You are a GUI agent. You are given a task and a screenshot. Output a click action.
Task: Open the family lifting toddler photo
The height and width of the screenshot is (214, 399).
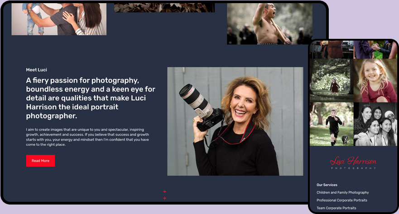(59, 19)
